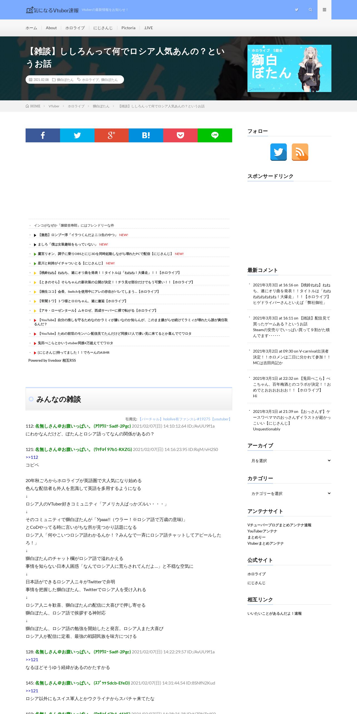Open the Vtuberまとめアンテナ link
Viewport: 357px width, 714px height.
pyautogui.click(x=266, y=543)
